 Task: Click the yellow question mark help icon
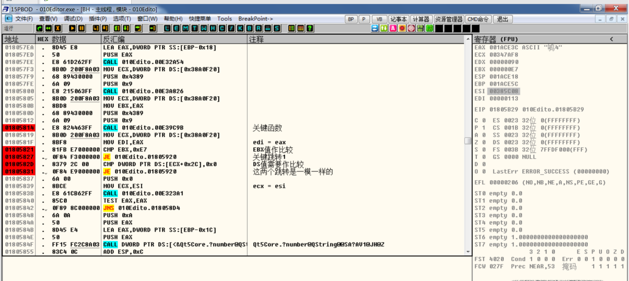click(x=310, y=28)
